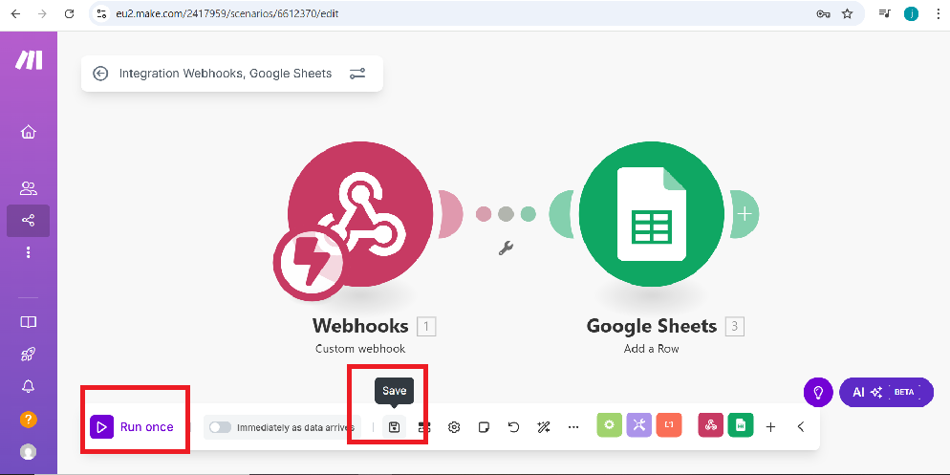The height and width of the screenshot is (475, 950).
Task: Toggle the scheduling switch on
Action: click(220, 427)
